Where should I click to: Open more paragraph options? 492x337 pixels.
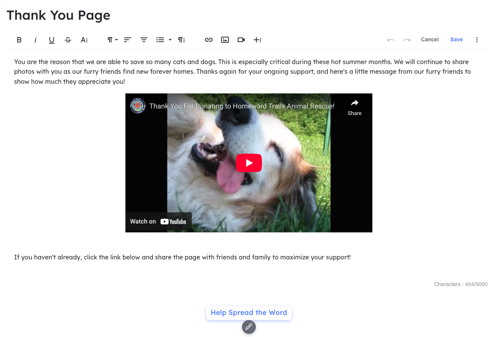[x=181, y=40]
